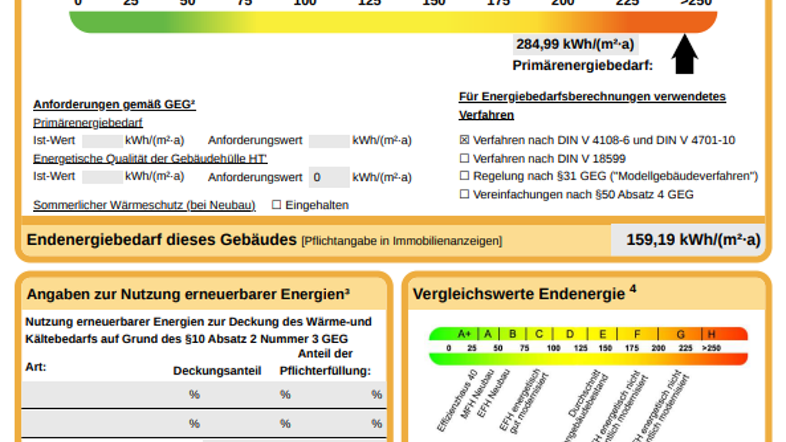Enable the Regelung nach §31 GEG checkbox
Image resolution: width=786 pixels, height=442 pixels.
(x=464, y=176)
